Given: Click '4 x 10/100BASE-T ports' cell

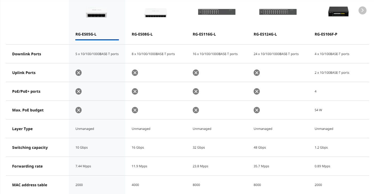Looking at the screenshot, I should pos(332,54).
